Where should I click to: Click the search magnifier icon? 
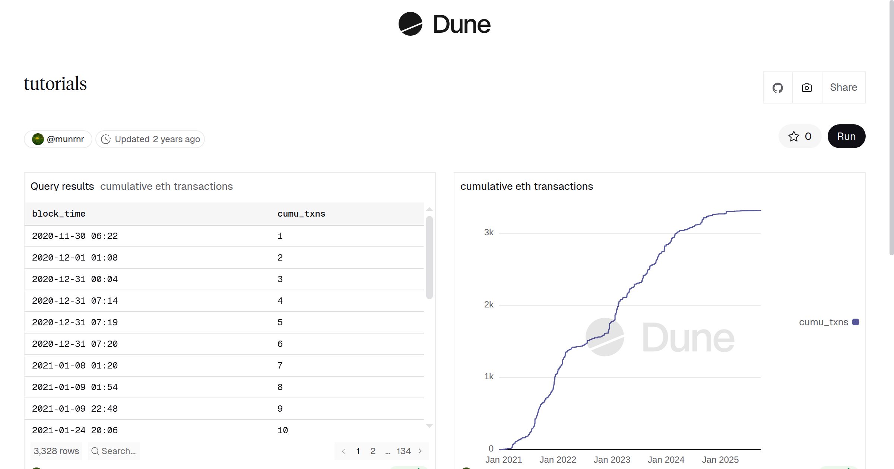tap(95, 451)
